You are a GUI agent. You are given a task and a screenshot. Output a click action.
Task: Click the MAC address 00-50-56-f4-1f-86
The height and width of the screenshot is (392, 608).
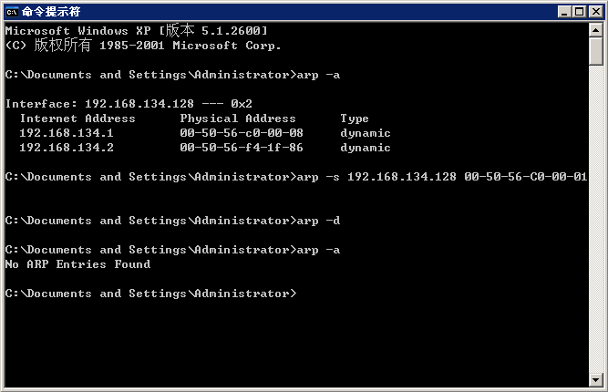pyautogui.click(x=242, y=148)
